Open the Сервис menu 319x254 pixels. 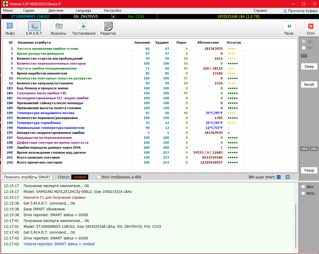(29, 10)
